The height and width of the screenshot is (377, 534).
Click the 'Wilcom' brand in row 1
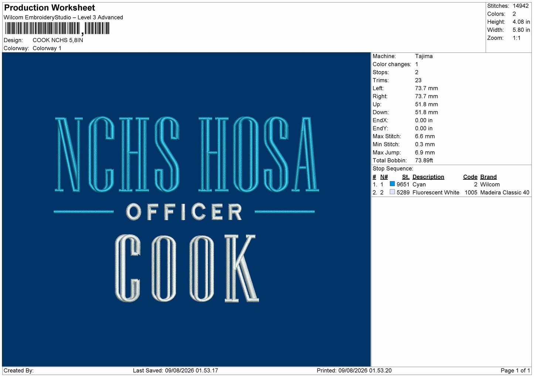490,185
